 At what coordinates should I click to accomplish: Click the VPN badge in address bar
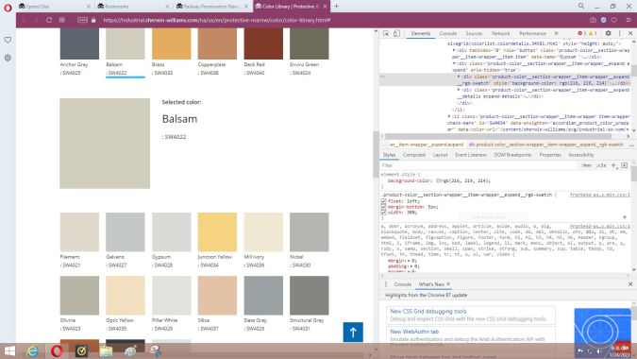tap(82, 20)
